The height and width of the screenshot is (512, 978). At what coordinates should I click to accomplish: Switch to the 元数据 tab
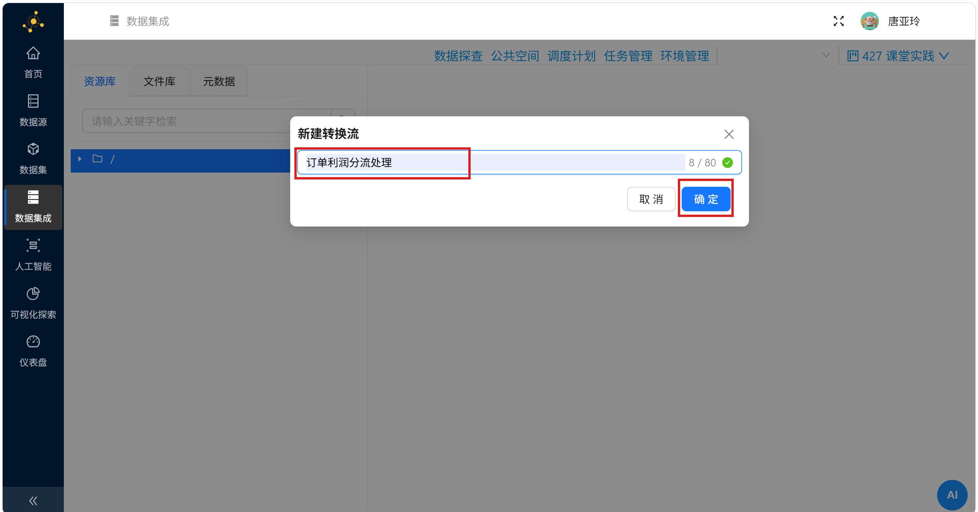[219, 82]
